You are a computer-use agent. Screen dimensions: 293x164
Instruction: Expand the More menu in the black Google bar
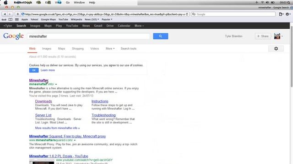139,26
